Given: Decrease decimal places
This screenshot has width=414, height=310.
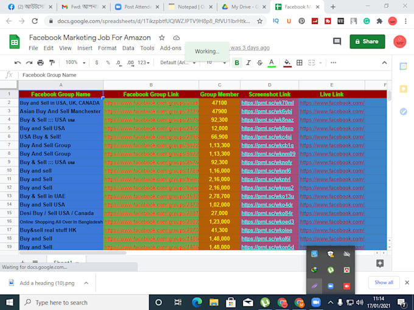Looking at the screenshot, I should click(x=119, y=63).
